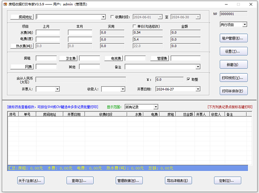The width and height of the screenshot is (259, 193).
Task: Expand the 备注 combo box
Action: (198, 67)
